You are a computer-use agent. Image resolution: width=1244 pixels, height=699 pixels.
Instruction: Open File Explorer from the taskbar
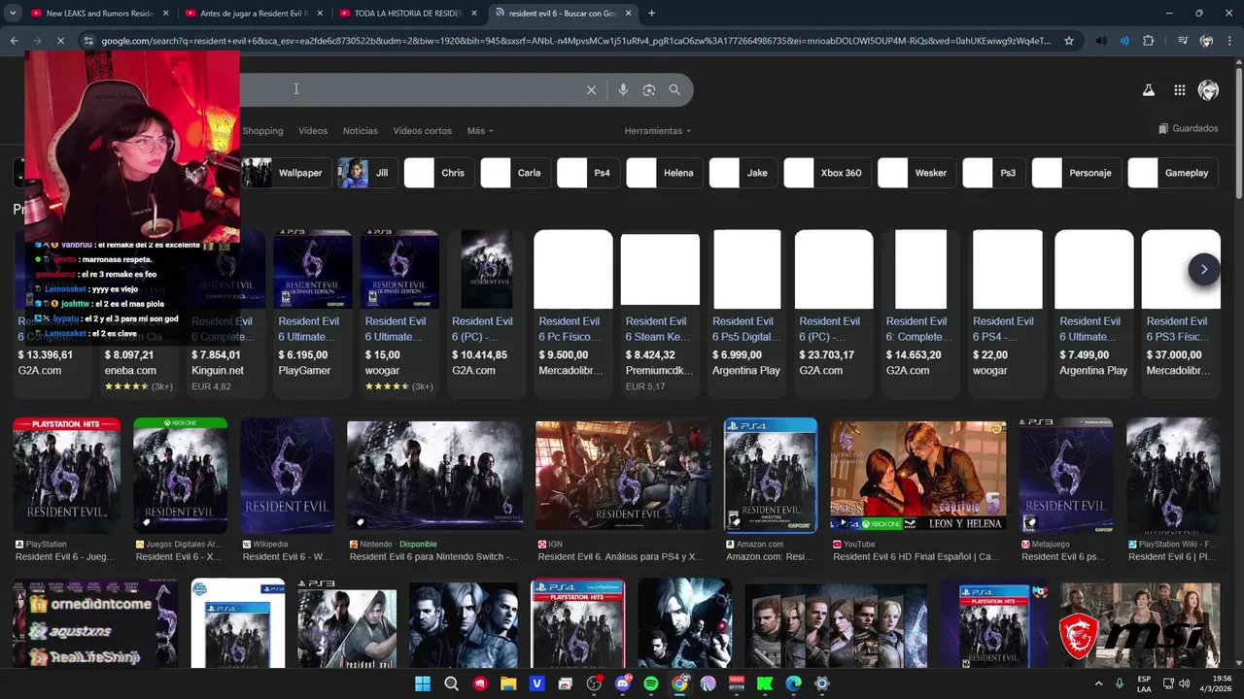508,683
